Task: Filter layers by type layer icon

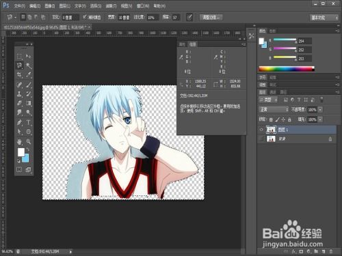Action: coord(299,100)
